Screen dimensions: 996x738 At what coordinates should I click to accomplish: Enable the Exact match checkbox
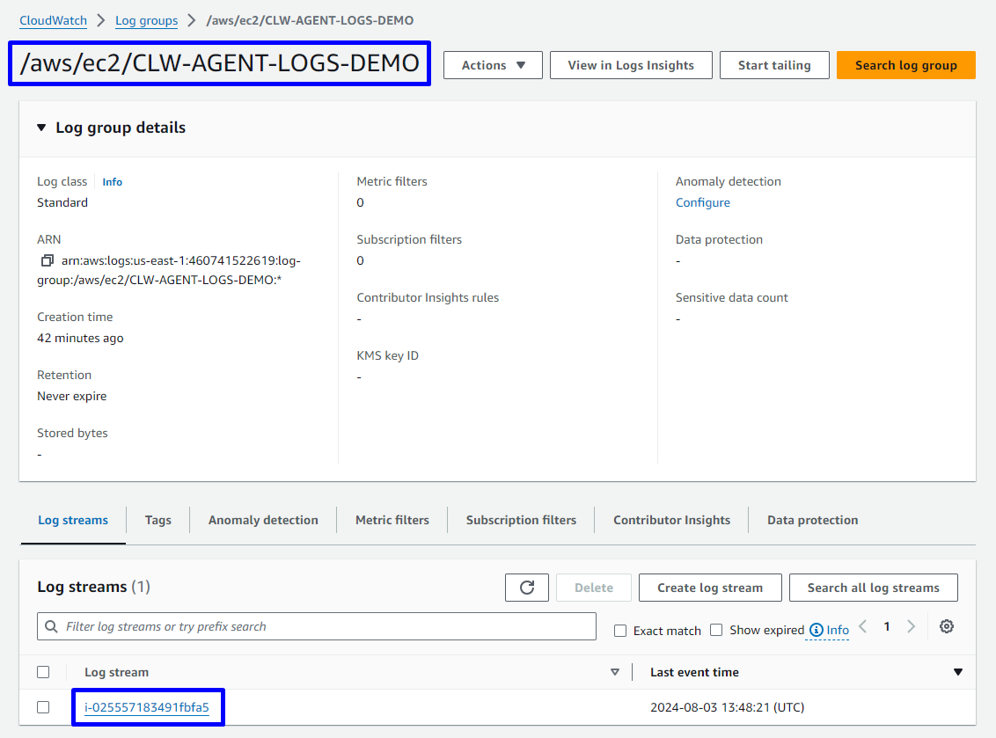[620, 631]
